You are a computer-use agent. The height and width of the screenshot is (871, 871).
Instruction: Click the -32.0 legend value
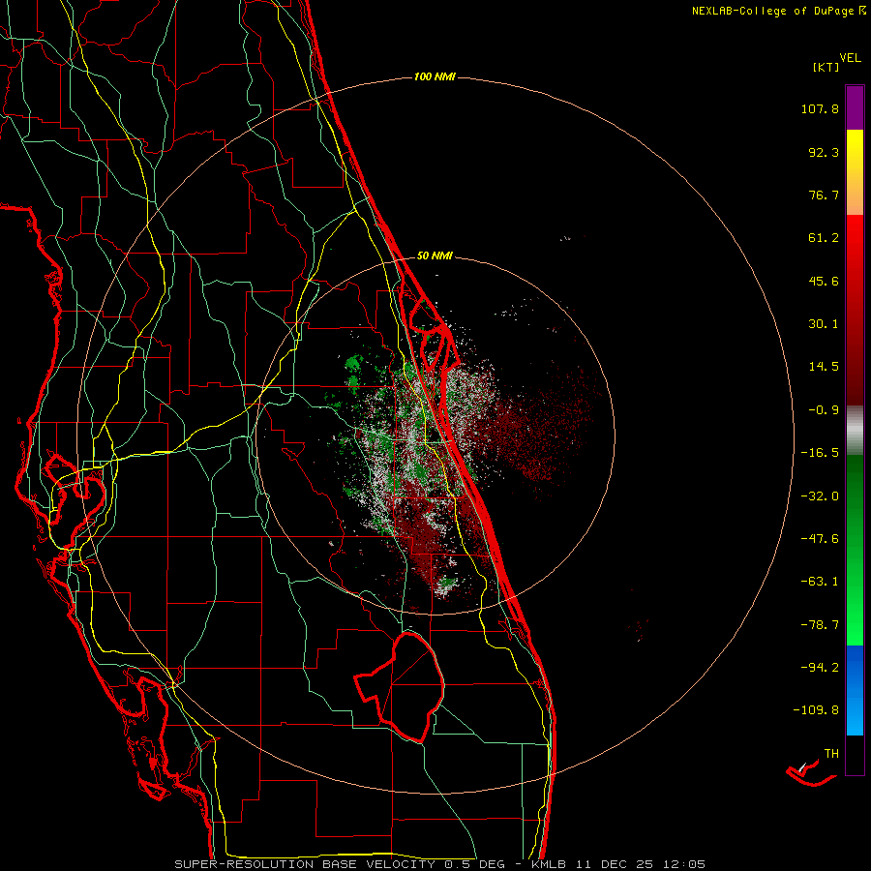tap(820, 496)
